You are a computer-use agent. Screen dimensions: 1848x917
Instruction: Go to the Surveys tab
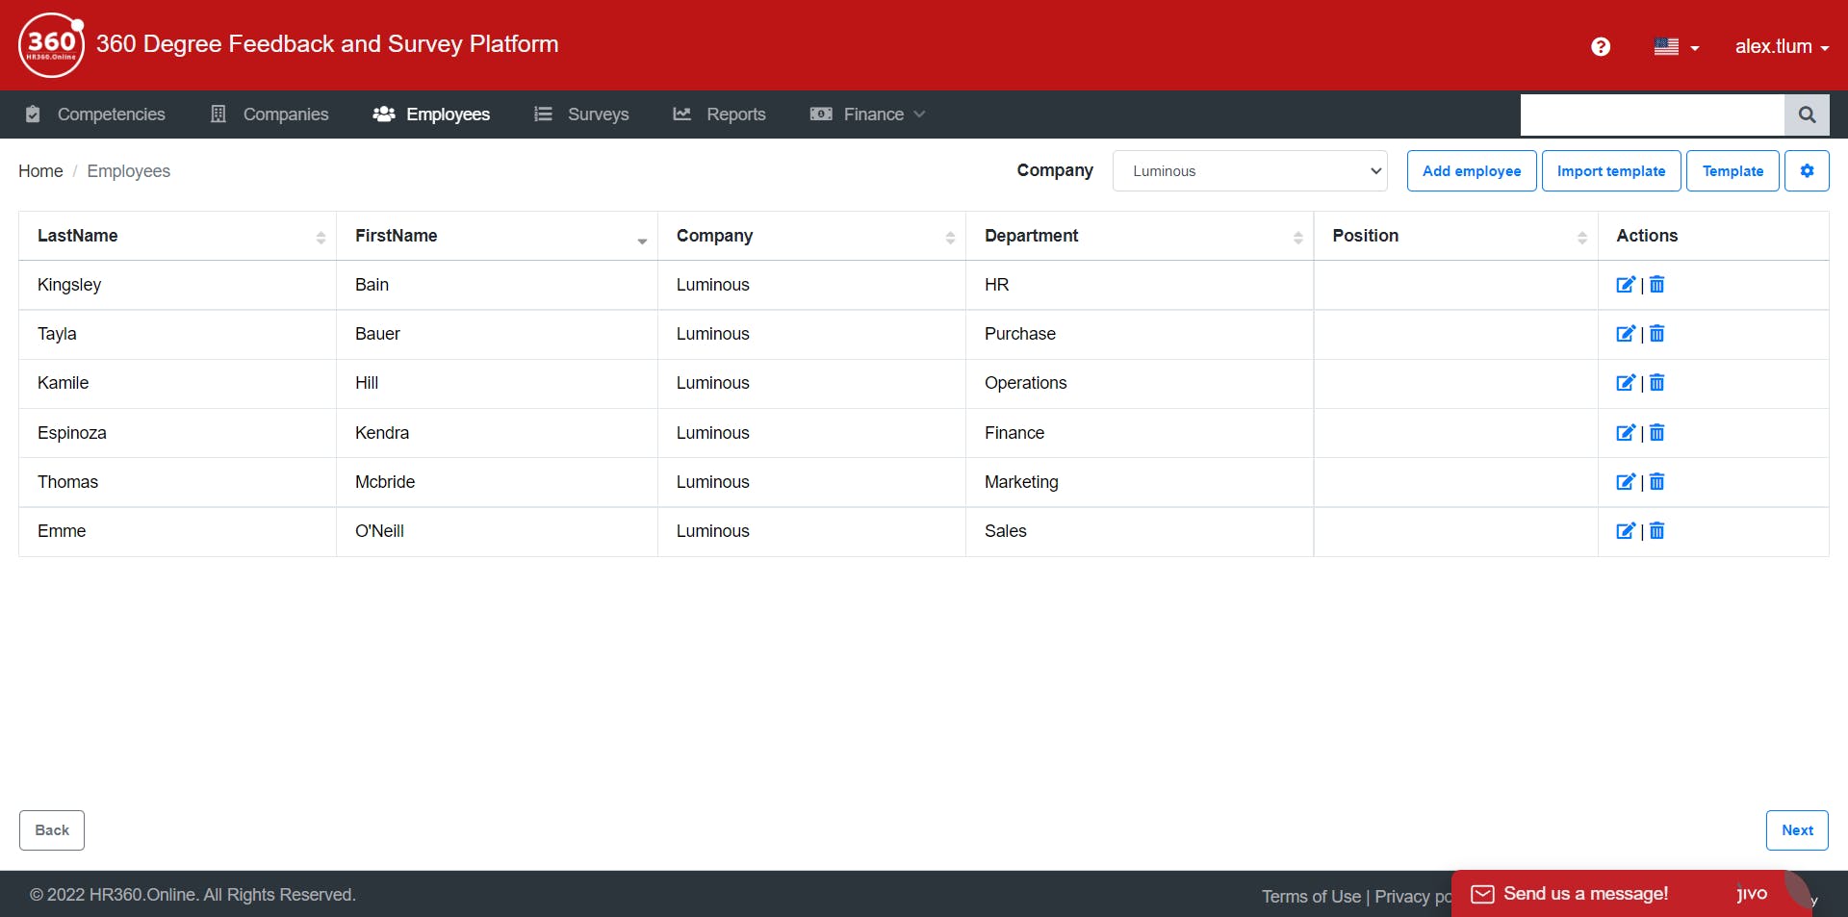pyautogui.click(x=581, y=115)
